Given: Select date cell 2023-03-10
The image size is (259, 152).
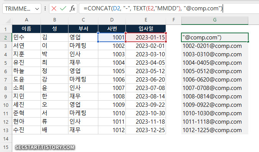Looking at the screenshot, I should [146, 54].
